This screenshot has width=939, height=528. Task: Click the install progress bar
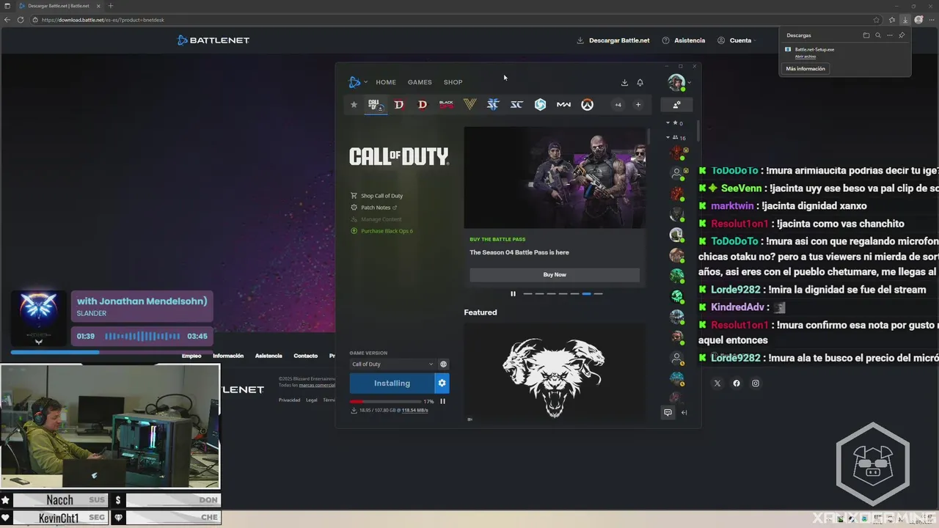point(386,402)
